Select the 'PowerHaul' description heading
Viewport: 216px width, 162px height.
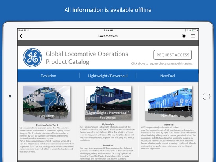coord(108,145)
